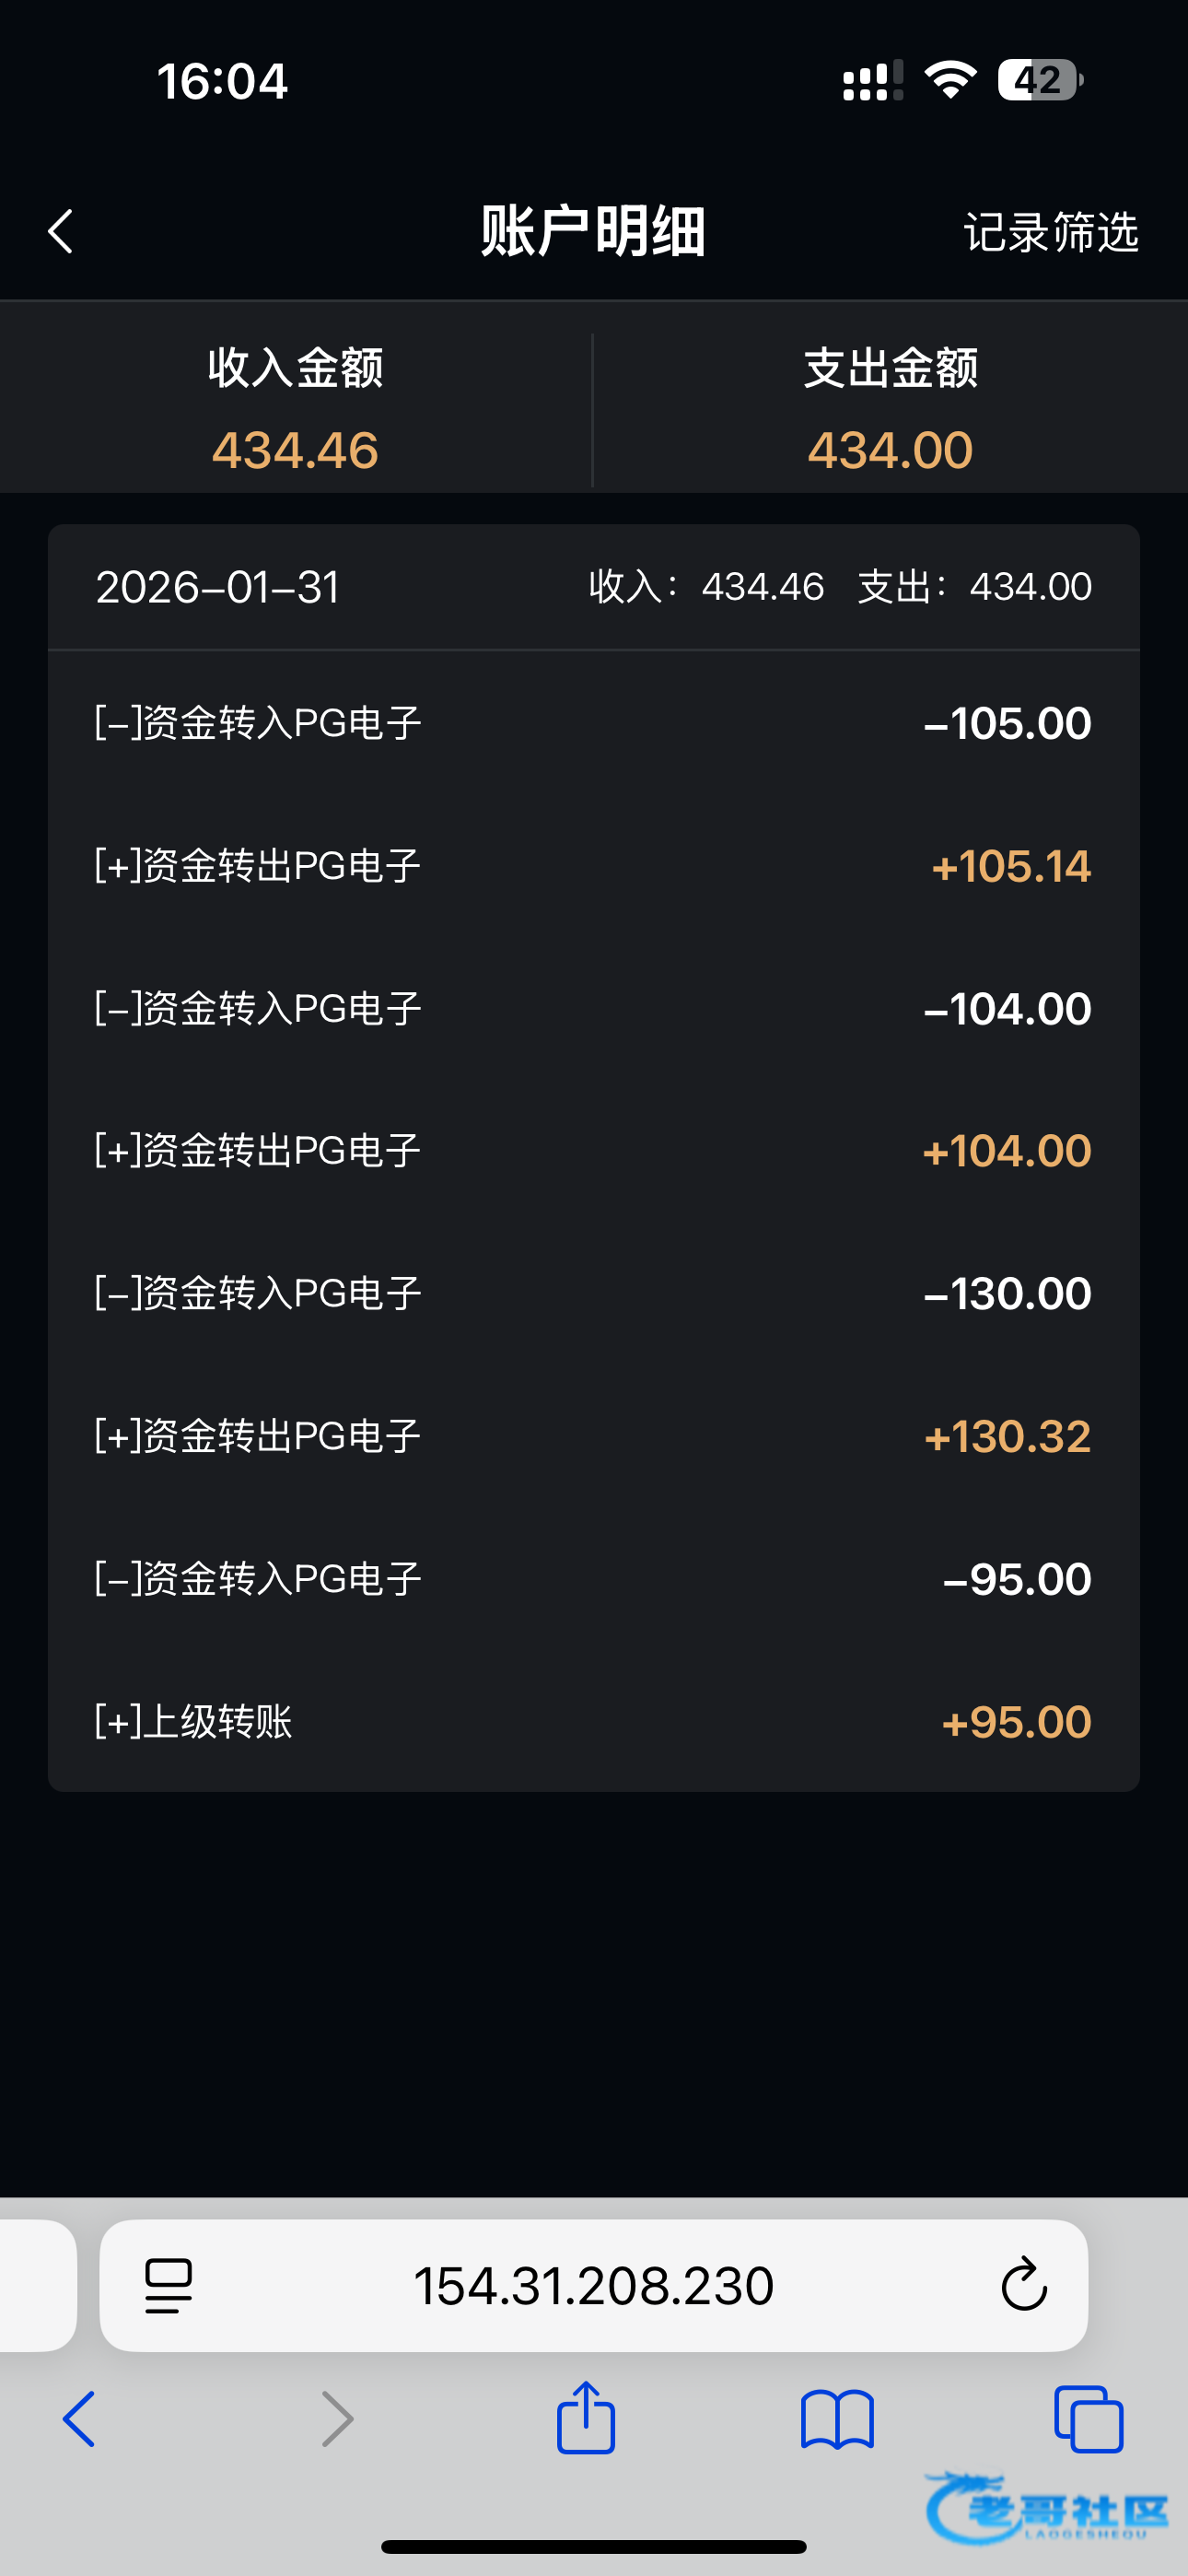Viewport: 1188px width, 2576px height.
Task: Open the 记录筛选 filter
Action: (1050, 232)
